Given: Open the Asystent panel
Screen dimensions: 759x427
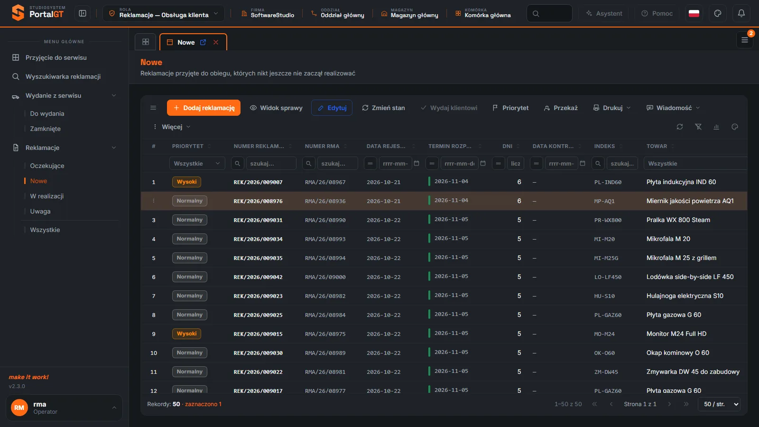Looking at the screenshot, I should [603, 13].
